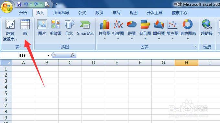Viewport: 220px width, 123px height.
Task: Select column D header
Action: 93,63
